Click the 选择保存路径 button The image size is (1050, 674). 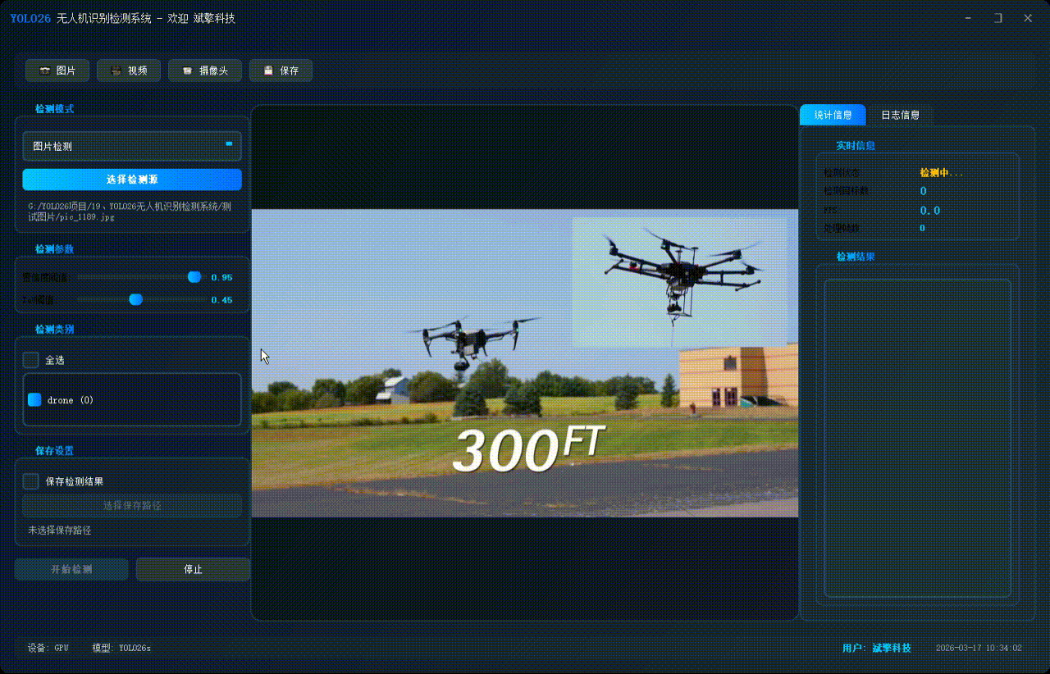(132, 505)
